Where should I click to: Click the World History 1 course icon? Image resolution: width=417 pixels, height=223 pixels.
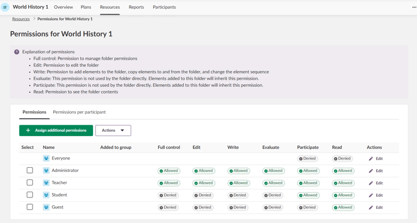pyautogui.click(x=5, y=7)
